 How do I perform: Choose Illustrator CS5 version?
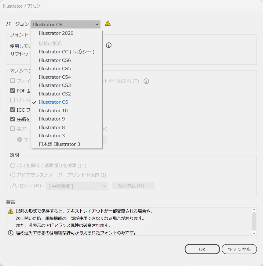click(x=66, y=69)
